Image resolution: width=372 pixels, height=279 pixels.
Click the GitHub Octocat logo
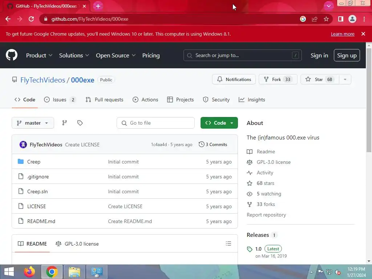(x=12, y=55)
